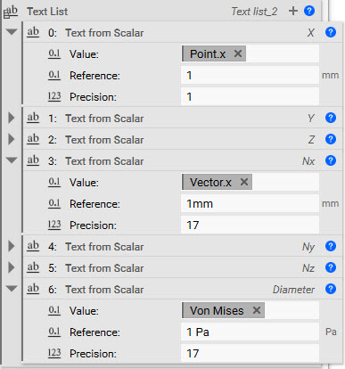Open help icon for Diameter item

click(331, 289)
